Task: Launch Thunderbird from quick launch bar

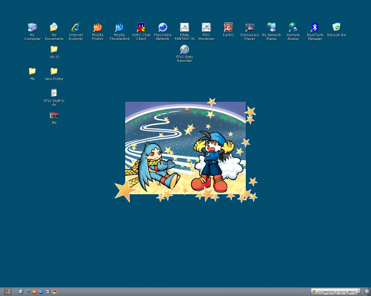Action: coord(41,291)
